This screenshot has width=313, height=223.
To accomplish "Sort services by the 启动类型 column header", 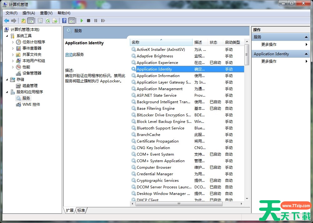I will 232,42.
